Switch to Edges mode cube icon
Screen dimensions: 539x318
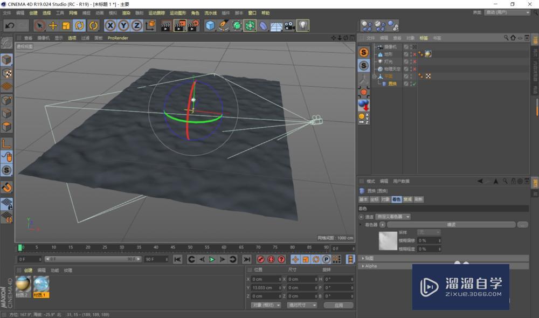6,113
